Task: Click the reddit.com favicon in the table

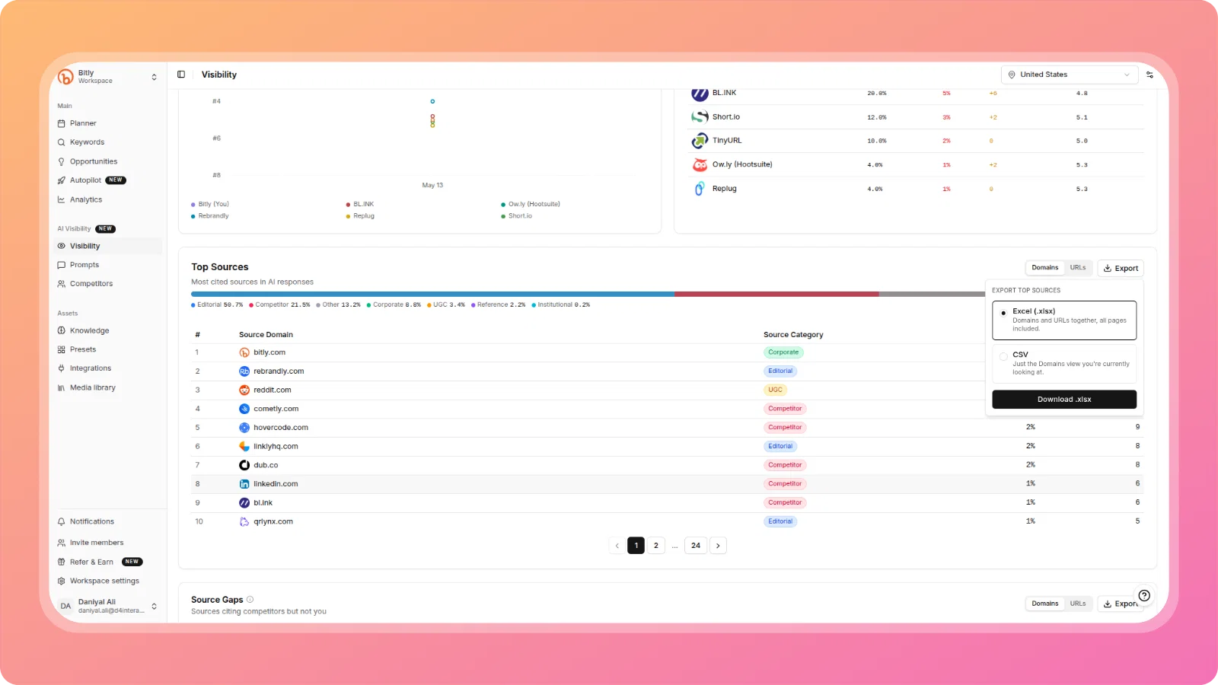Action: pos(244,390)
